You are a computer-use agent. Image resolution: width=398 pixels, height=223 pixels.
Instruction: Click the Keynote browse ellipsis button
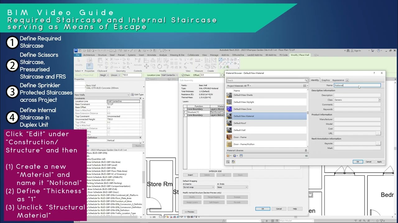coord(378,143)
